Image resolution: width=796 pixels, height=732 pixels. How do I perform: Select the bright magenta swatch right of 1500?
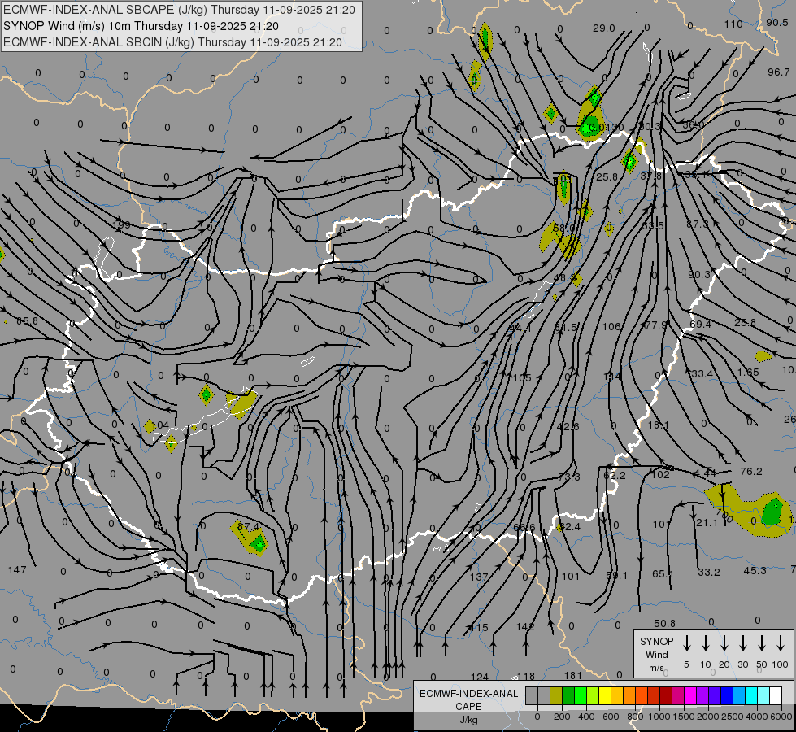690,695
